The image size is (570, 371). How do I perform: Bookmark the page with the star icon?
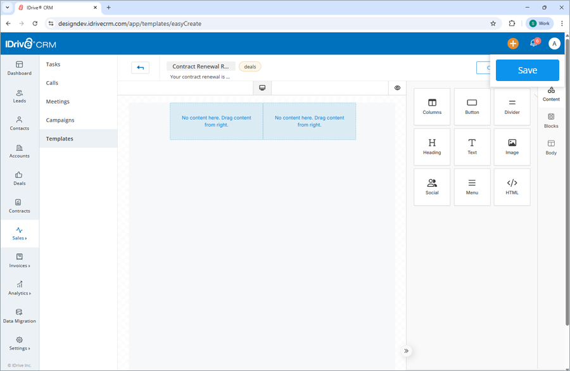[x=493, y=23]
